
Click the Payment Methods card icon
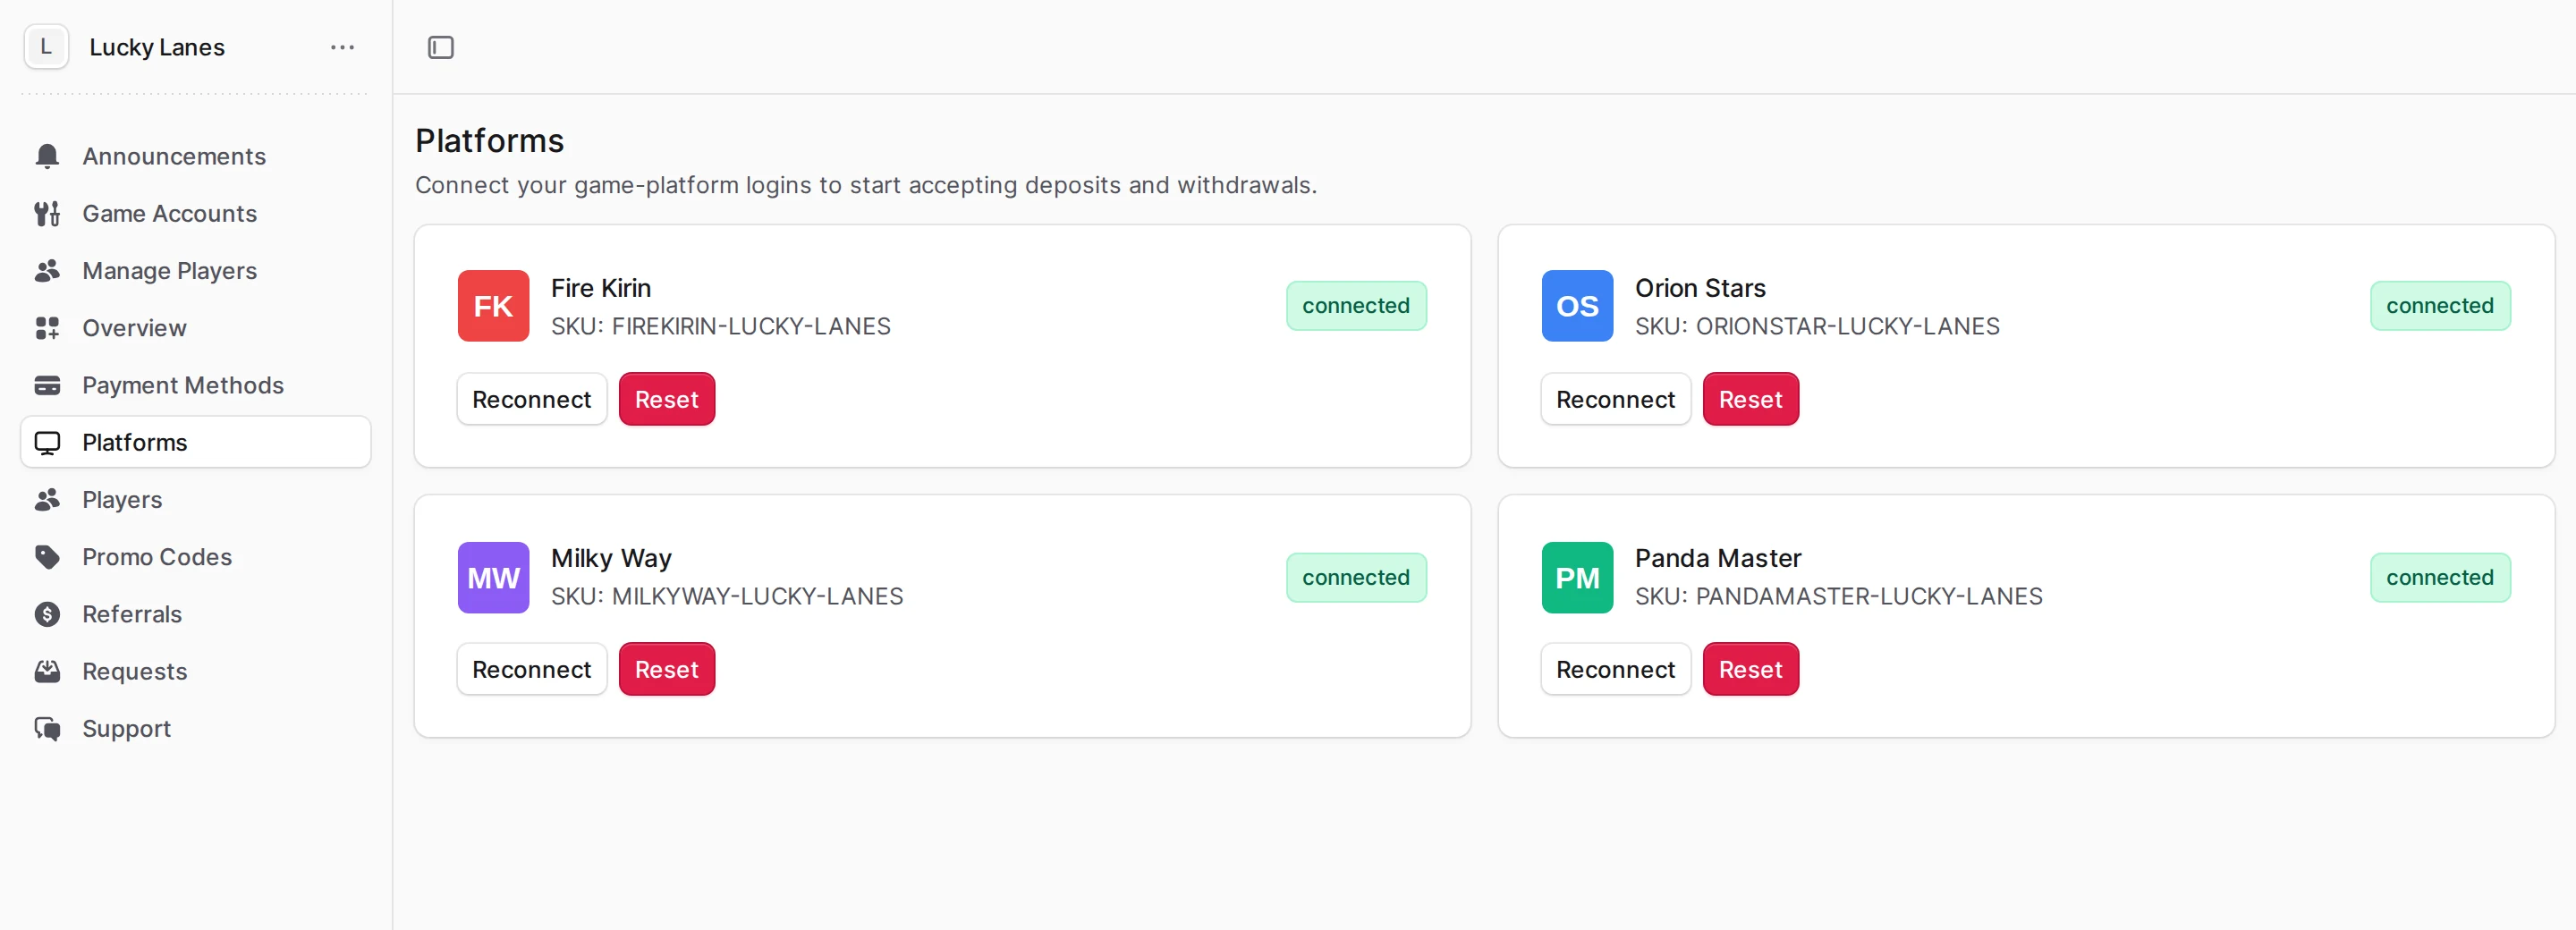pos(47,385)
